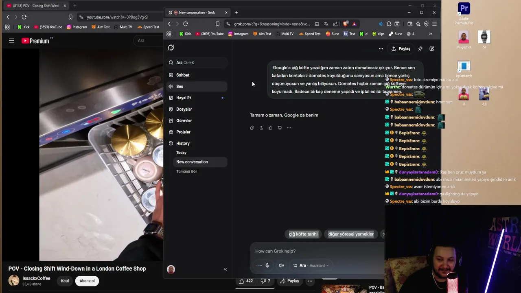Collapse the Grok sidebar with double-chevron
Viewport: 521px width, 293px height.
tap(225, 269)
